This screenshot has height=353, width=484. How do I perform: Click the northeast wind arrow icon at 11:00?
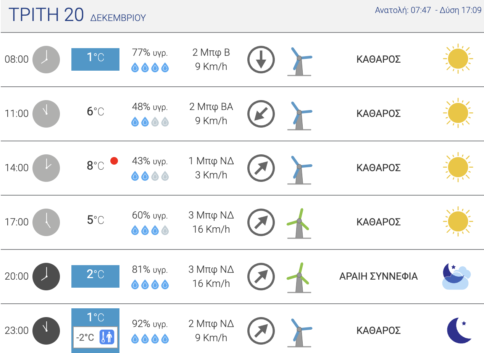pos(261,114)
